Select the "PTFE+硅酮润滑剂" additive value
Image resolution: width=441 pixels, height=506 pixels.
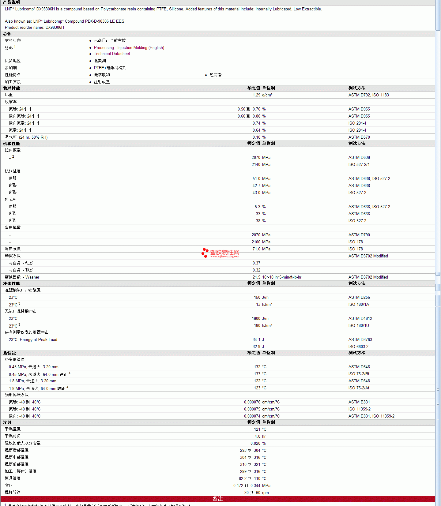pyautogui.click(x=110, y=68)
